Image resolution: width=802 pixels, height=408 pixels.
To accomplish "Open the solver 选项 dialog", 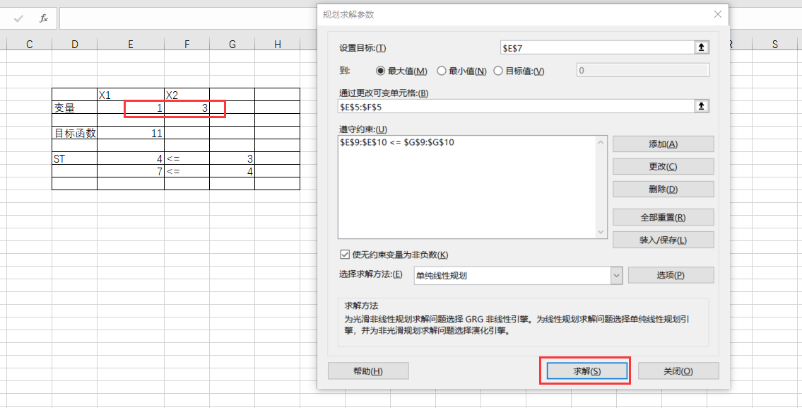I will coord(671,274).
